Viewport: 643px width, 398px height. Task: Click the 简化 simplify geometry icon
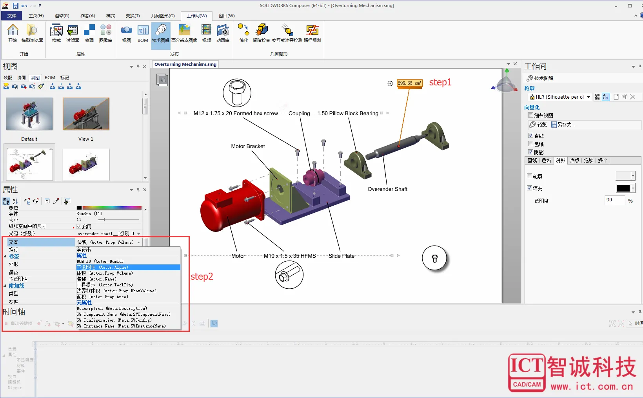tap(243, 34)
